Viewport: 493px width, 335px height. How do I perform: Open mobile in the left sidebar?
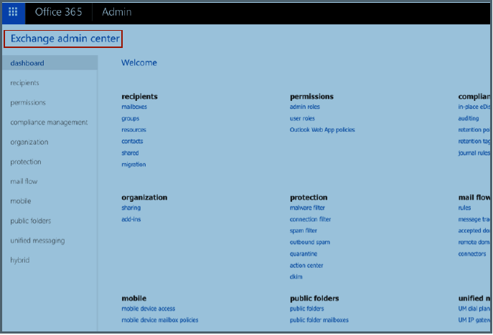(x=21, y=201)
